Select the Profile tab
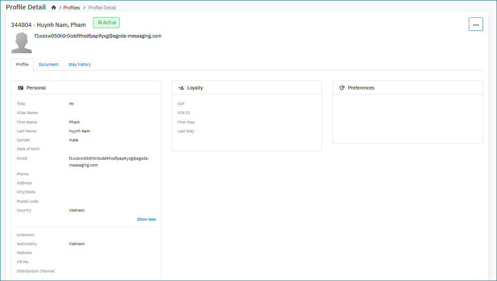 [x=22, y=64]
